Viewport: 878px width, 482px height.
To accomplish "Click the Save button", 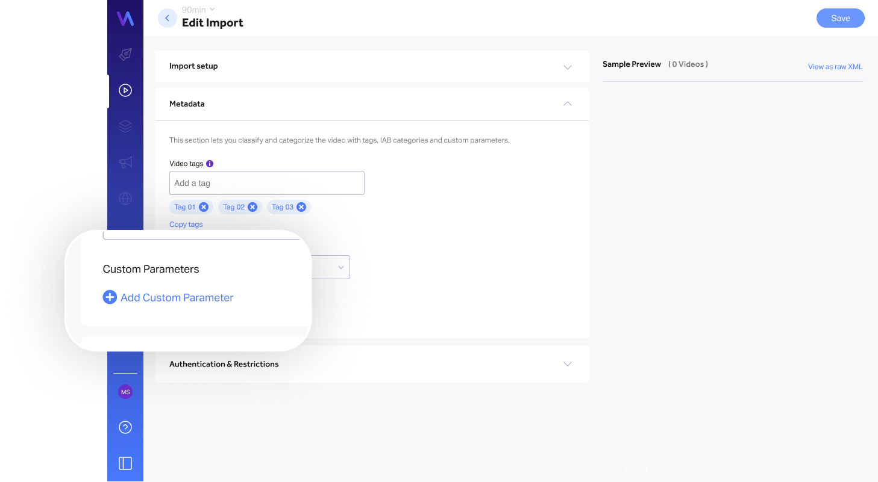I will 841,18.
